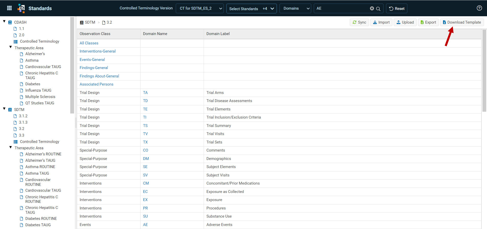Screen dimensions: 487x229
Task: Click document icon beside Diabetes TAUG
Action: [x=21, y=225]
